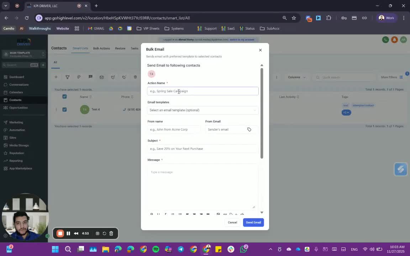Click the send email envelope icon in the contacts toolbar
410x256 pixels.
[x=101, y=77]
